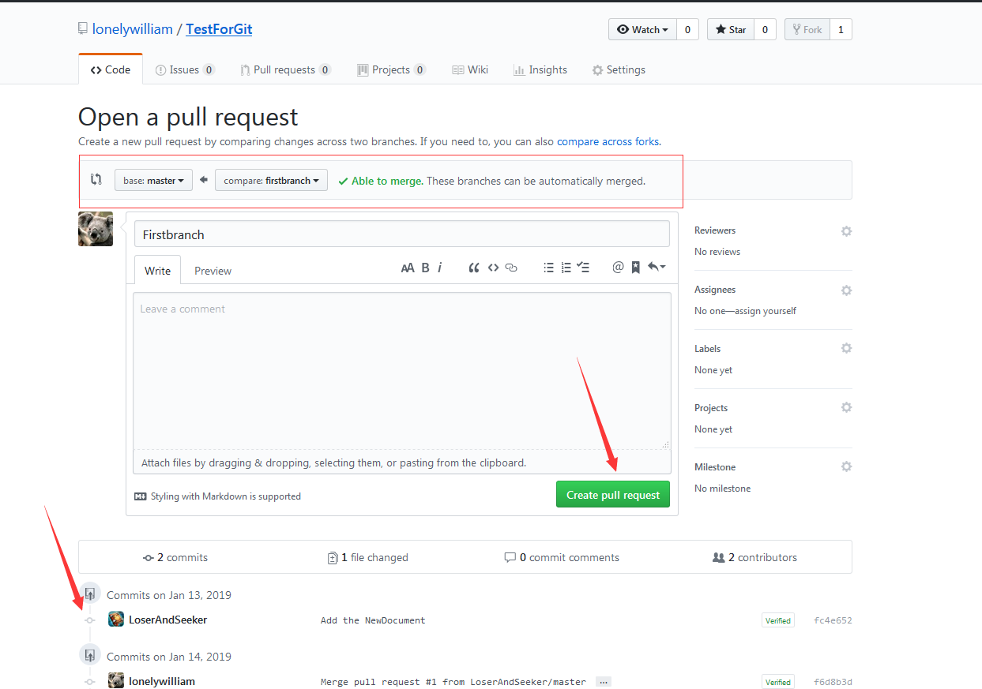The width and height of the screenshot is (982, 689).
Task: Apply bold formatting in comment toolbar
Action: (x=425, y=268)
